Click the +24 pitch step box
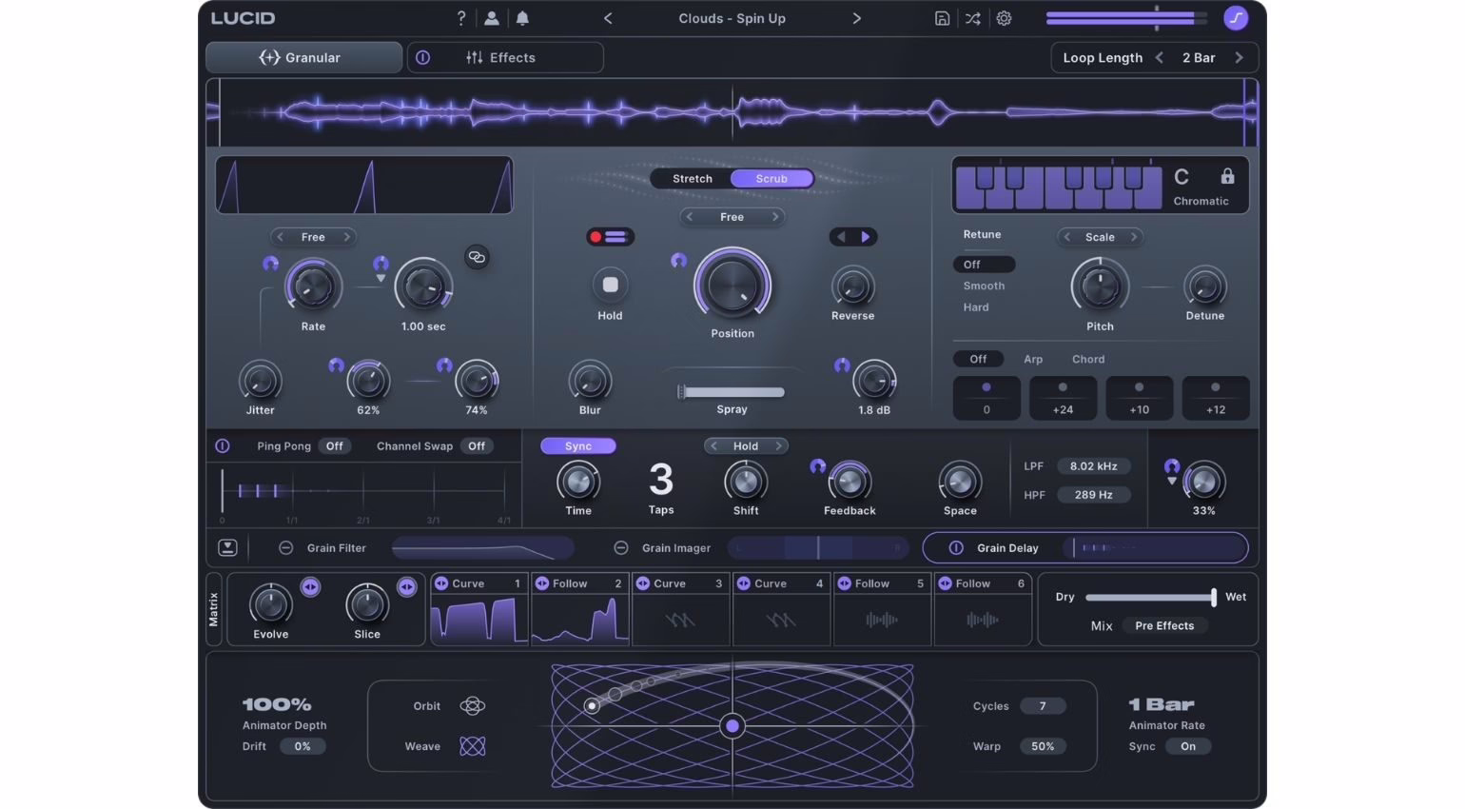The image size is (1465, 809). coord(1063,398)
